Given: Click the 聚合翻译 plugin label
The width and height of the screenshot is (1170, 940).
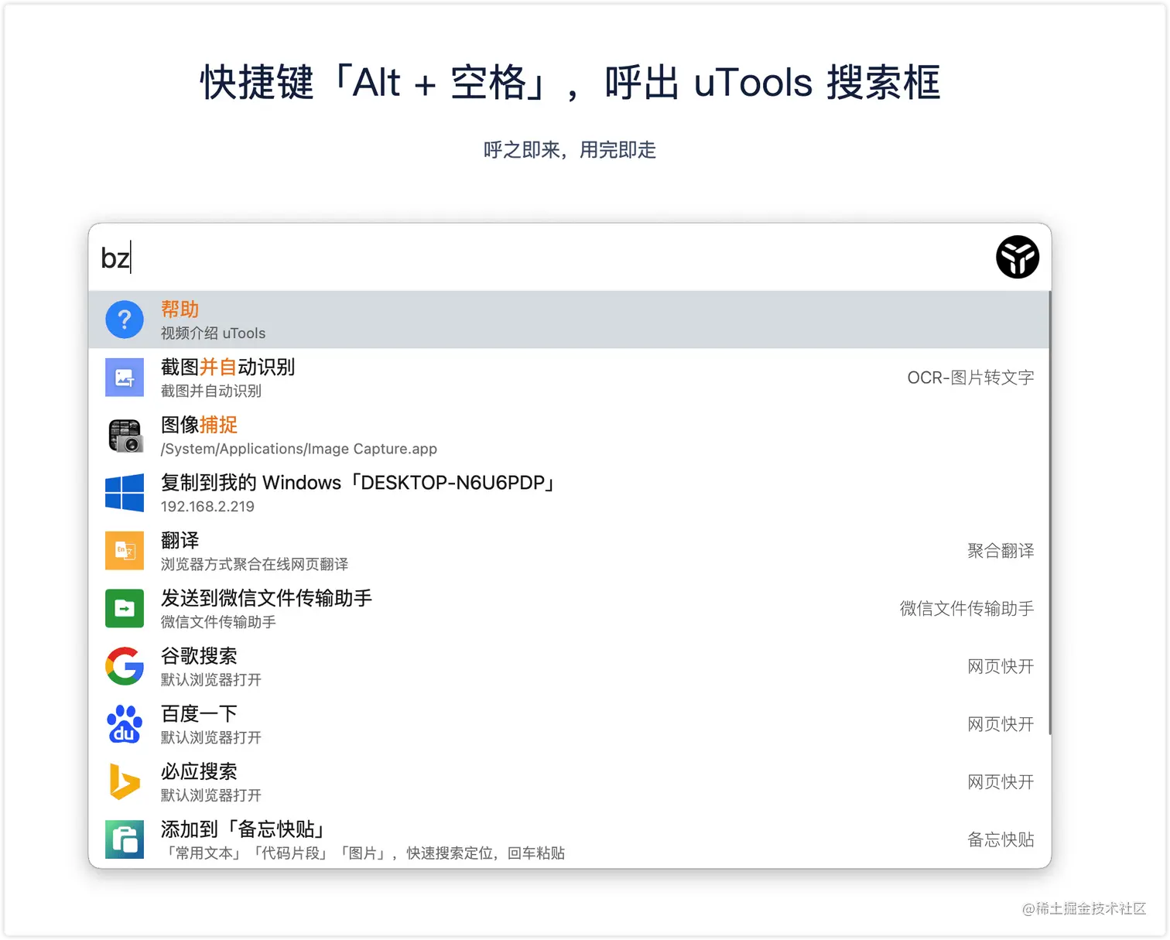Looking at the screenshot, I should [1001, 551].
